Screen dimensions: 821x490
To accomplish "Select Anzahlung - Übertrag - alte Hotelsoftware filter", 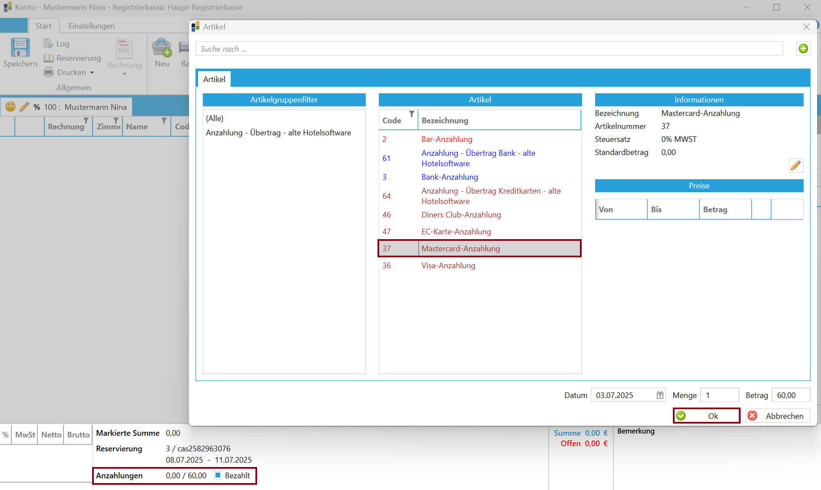I will click(284, 132).
